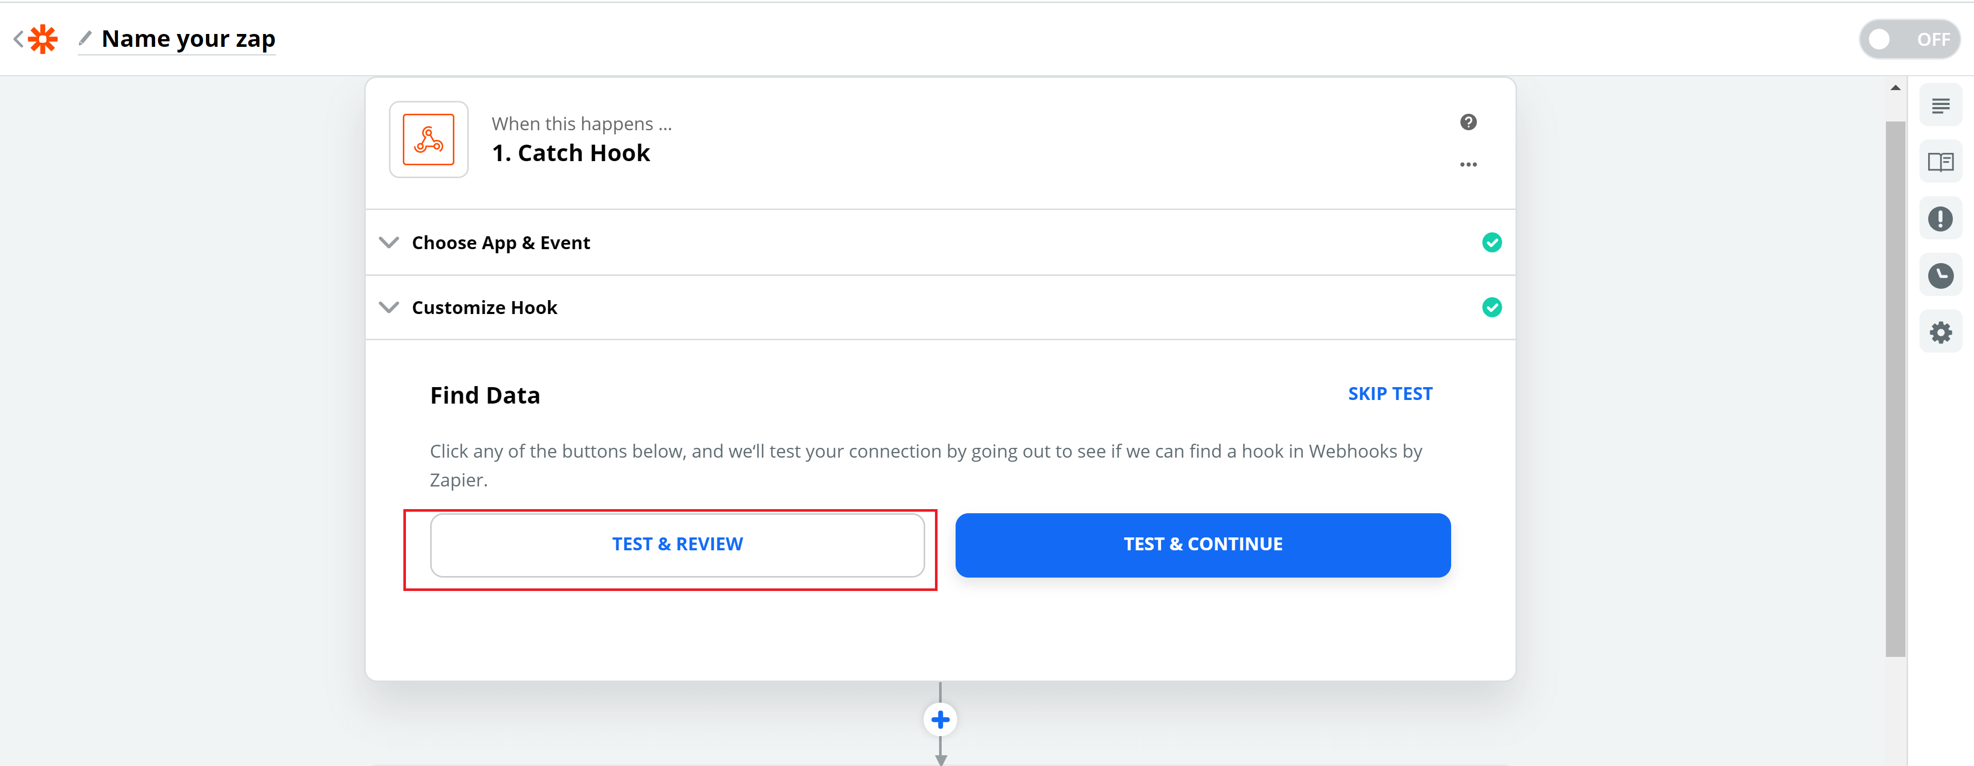This screenshot has width=1974, height=766.
Task: Toggle the zap OFF switch on
Action: pyautogui.click(x=1909, y=39)
